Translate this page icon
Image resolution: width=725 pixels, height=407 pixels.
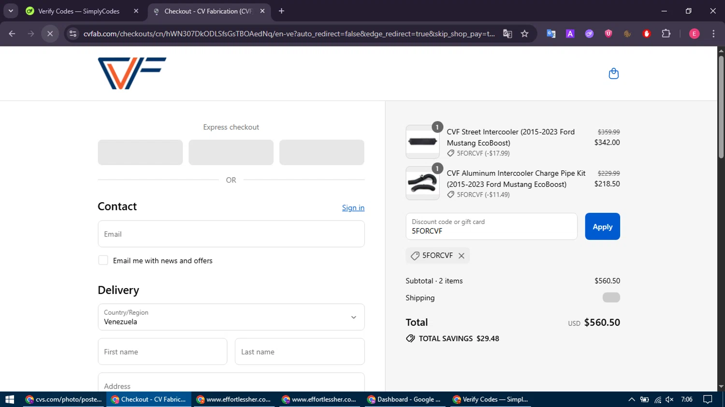pyautogui.click(x=507, y=34)
